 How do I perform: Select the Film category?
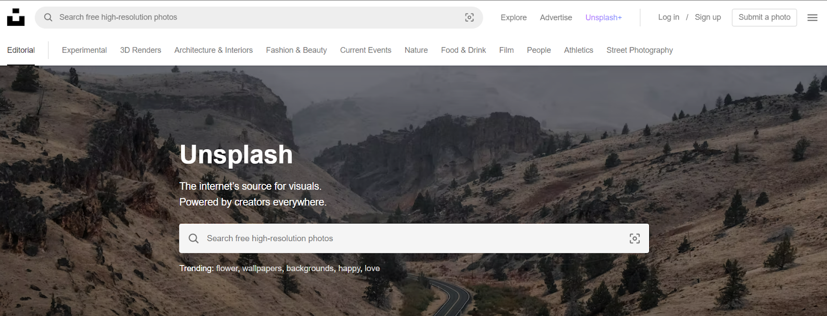pos(507,50)
